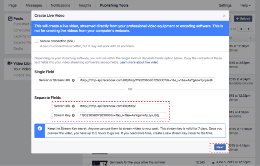Click the Posts section icon in sidebar
Screen dimensions: 260x166
click(x=10, y=19)
